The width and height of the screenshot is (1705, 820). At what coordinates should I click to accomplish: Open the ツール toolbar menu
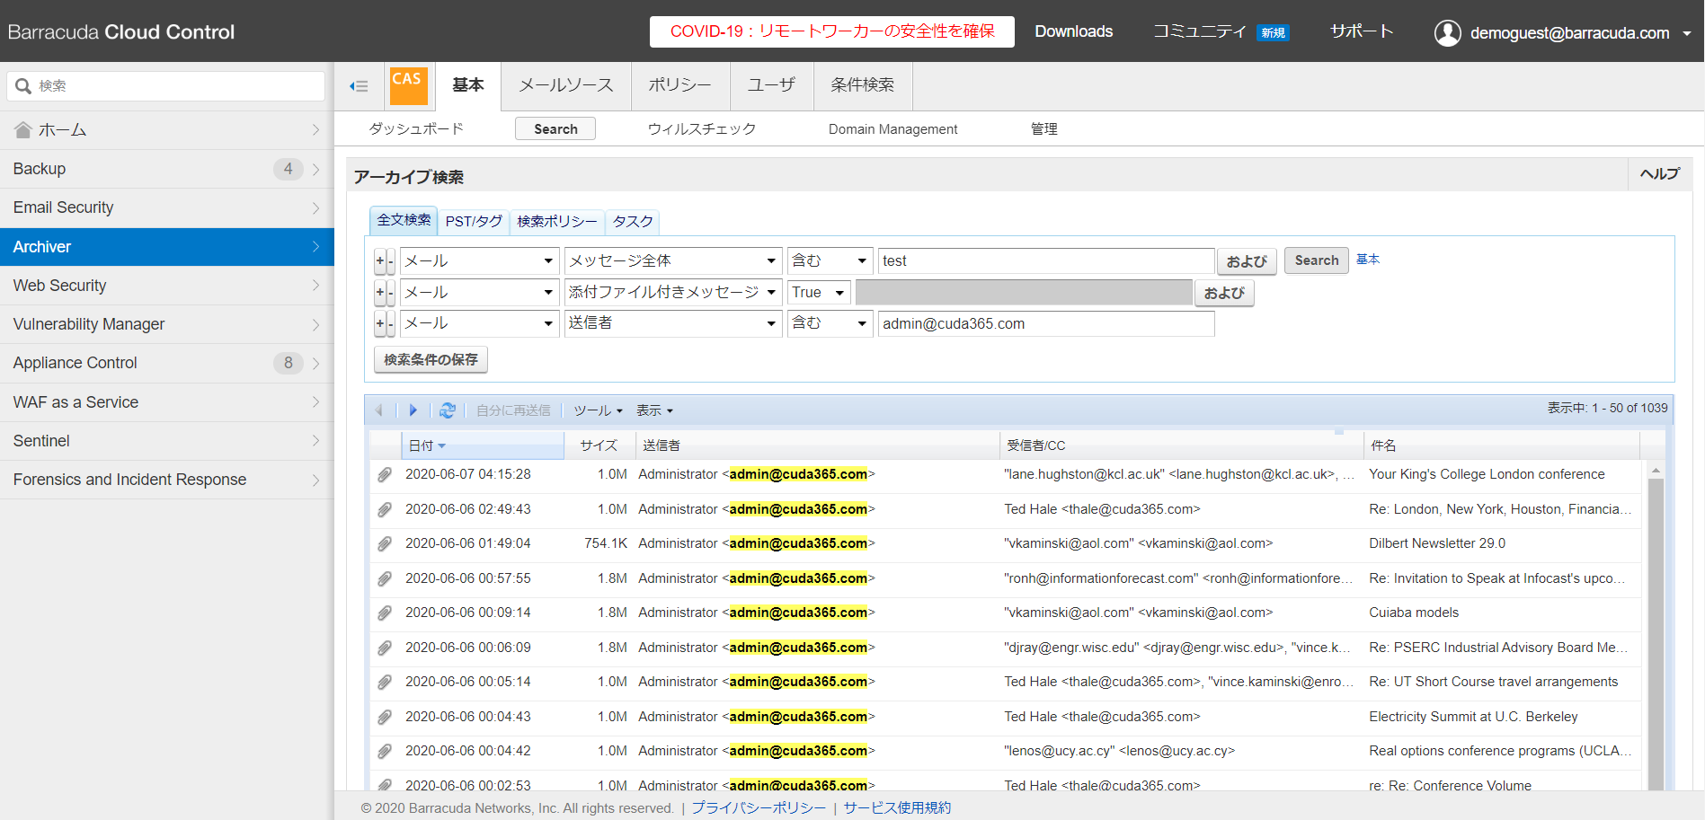tap(598, 410)
